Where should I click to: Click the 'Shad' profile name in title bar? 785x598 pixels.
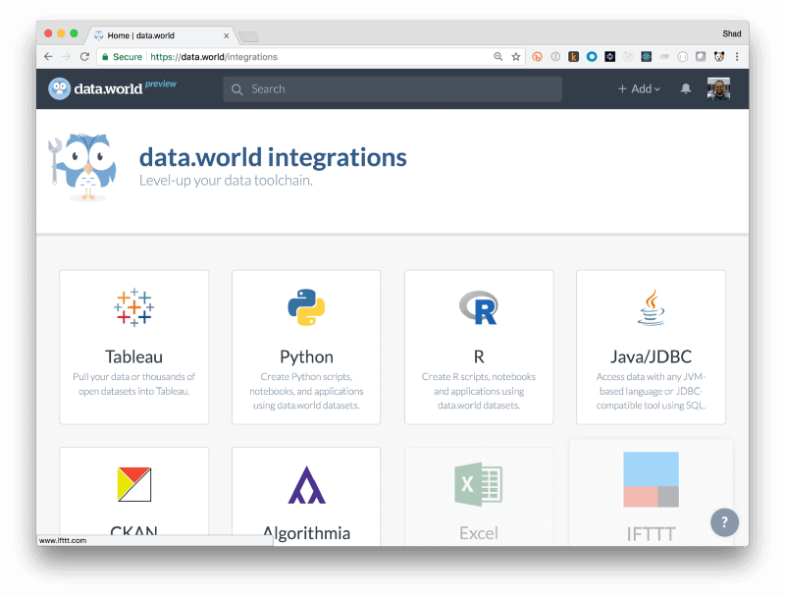pos(731,33)
